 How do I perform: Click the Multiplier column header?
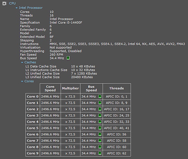point(70,88)
